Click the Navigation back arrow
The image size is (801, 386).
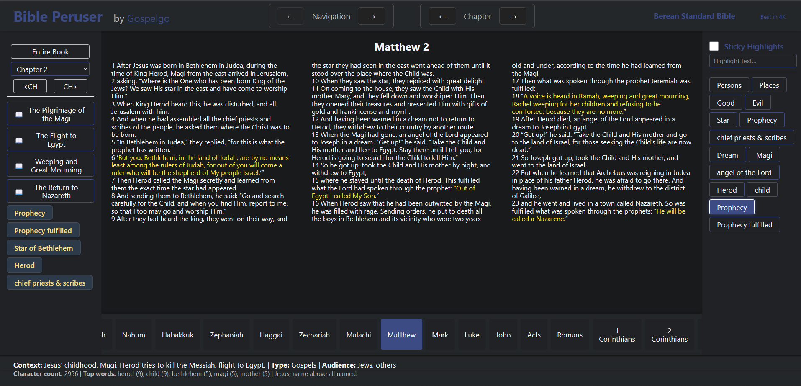tap(290, 17)
